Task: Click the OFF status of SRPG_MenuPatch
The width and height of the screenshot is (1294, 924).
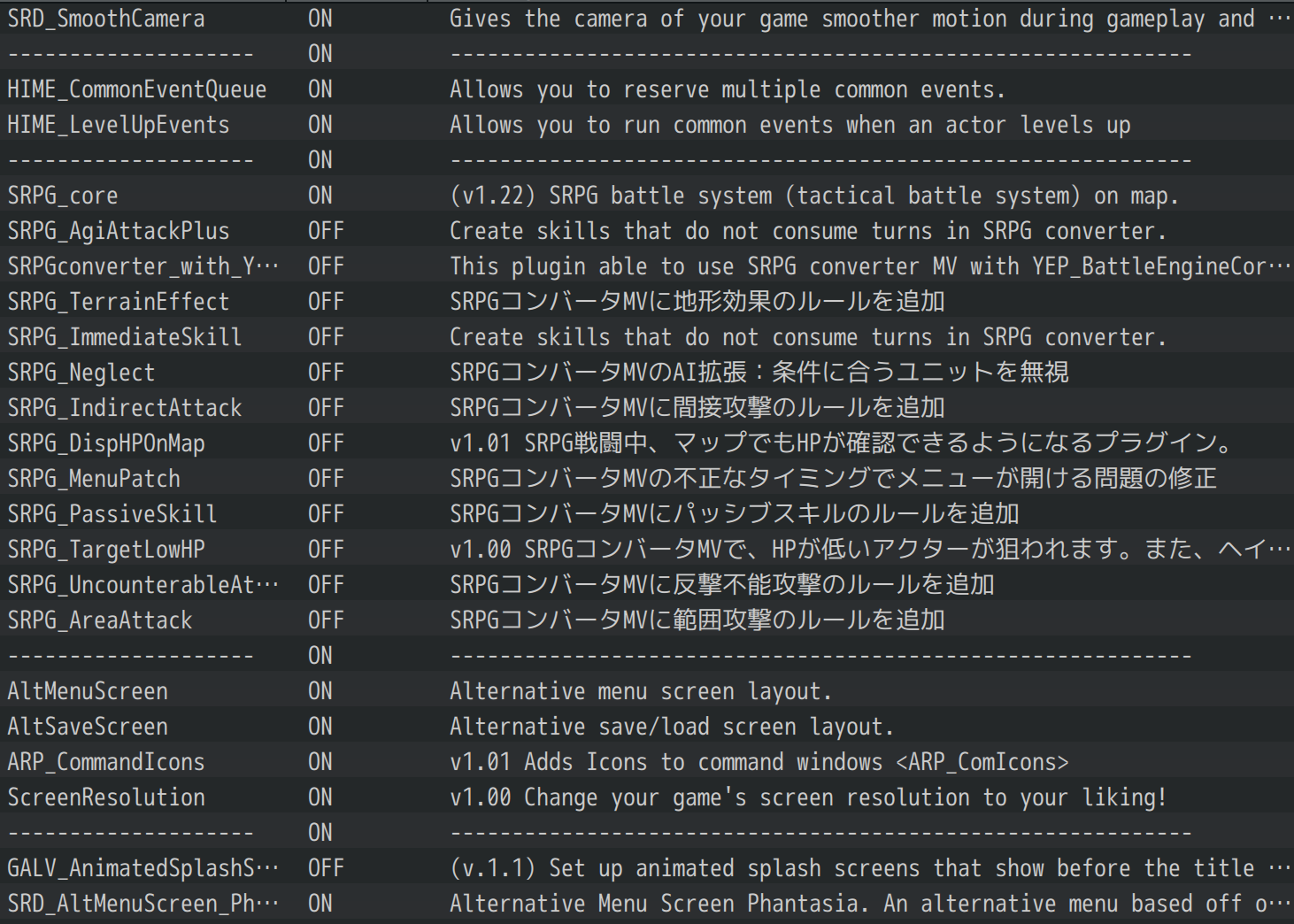Action: click(326, 479)
